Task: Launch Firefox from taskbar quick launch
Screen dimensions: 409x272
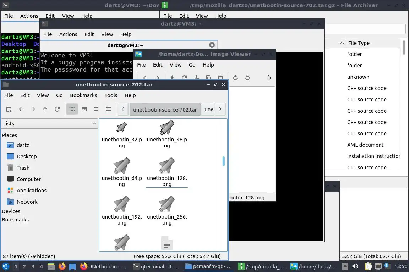Action: [62, 267]
